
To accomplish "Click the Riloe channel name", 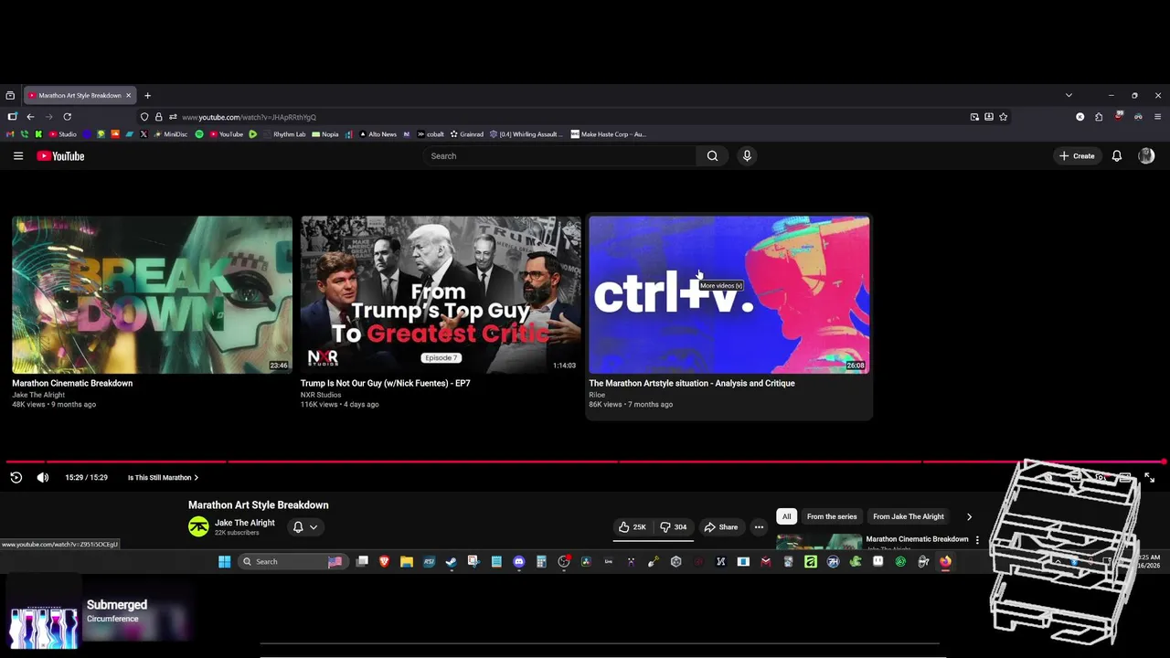I will pos(597,395).
